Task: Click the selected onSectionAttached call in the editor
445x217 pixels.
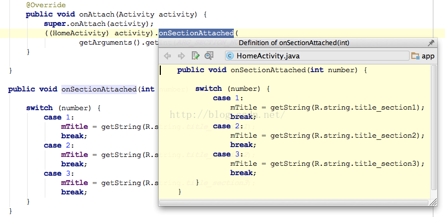Action: [196, 33]
